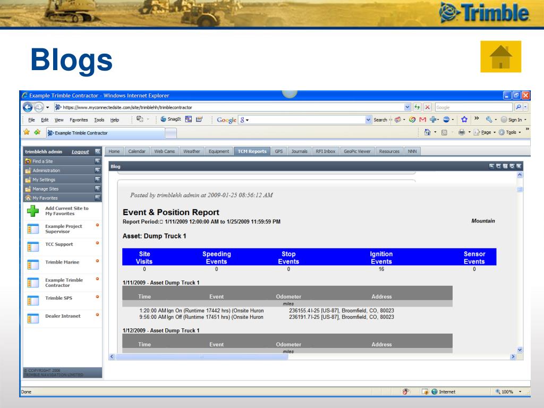Click the browser forward arrow
Screen dimensions: 544x408
tap(39, 107)
